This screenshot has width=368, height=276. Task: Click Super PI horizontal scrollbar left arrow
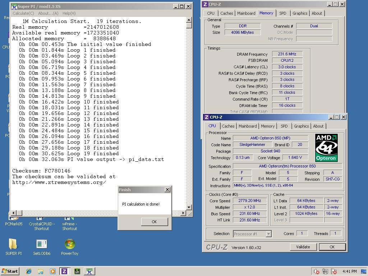pyautogui.click(x=14, y=213)
